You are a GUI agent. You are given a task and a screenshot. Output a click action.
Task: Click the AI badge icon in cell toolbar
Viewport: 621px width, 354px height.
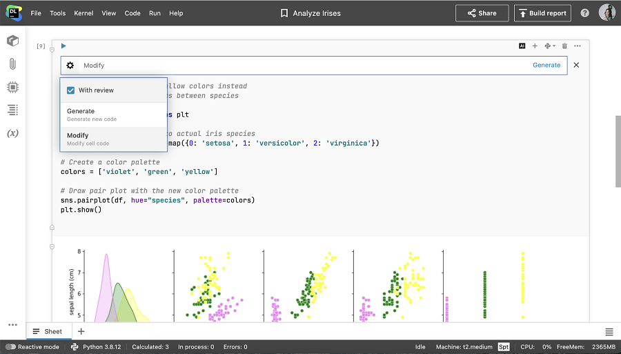click(x=522, y=46)
